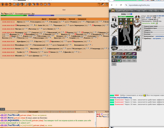Expand the Кнопки section
164x128 pixels.
[143, 34]
